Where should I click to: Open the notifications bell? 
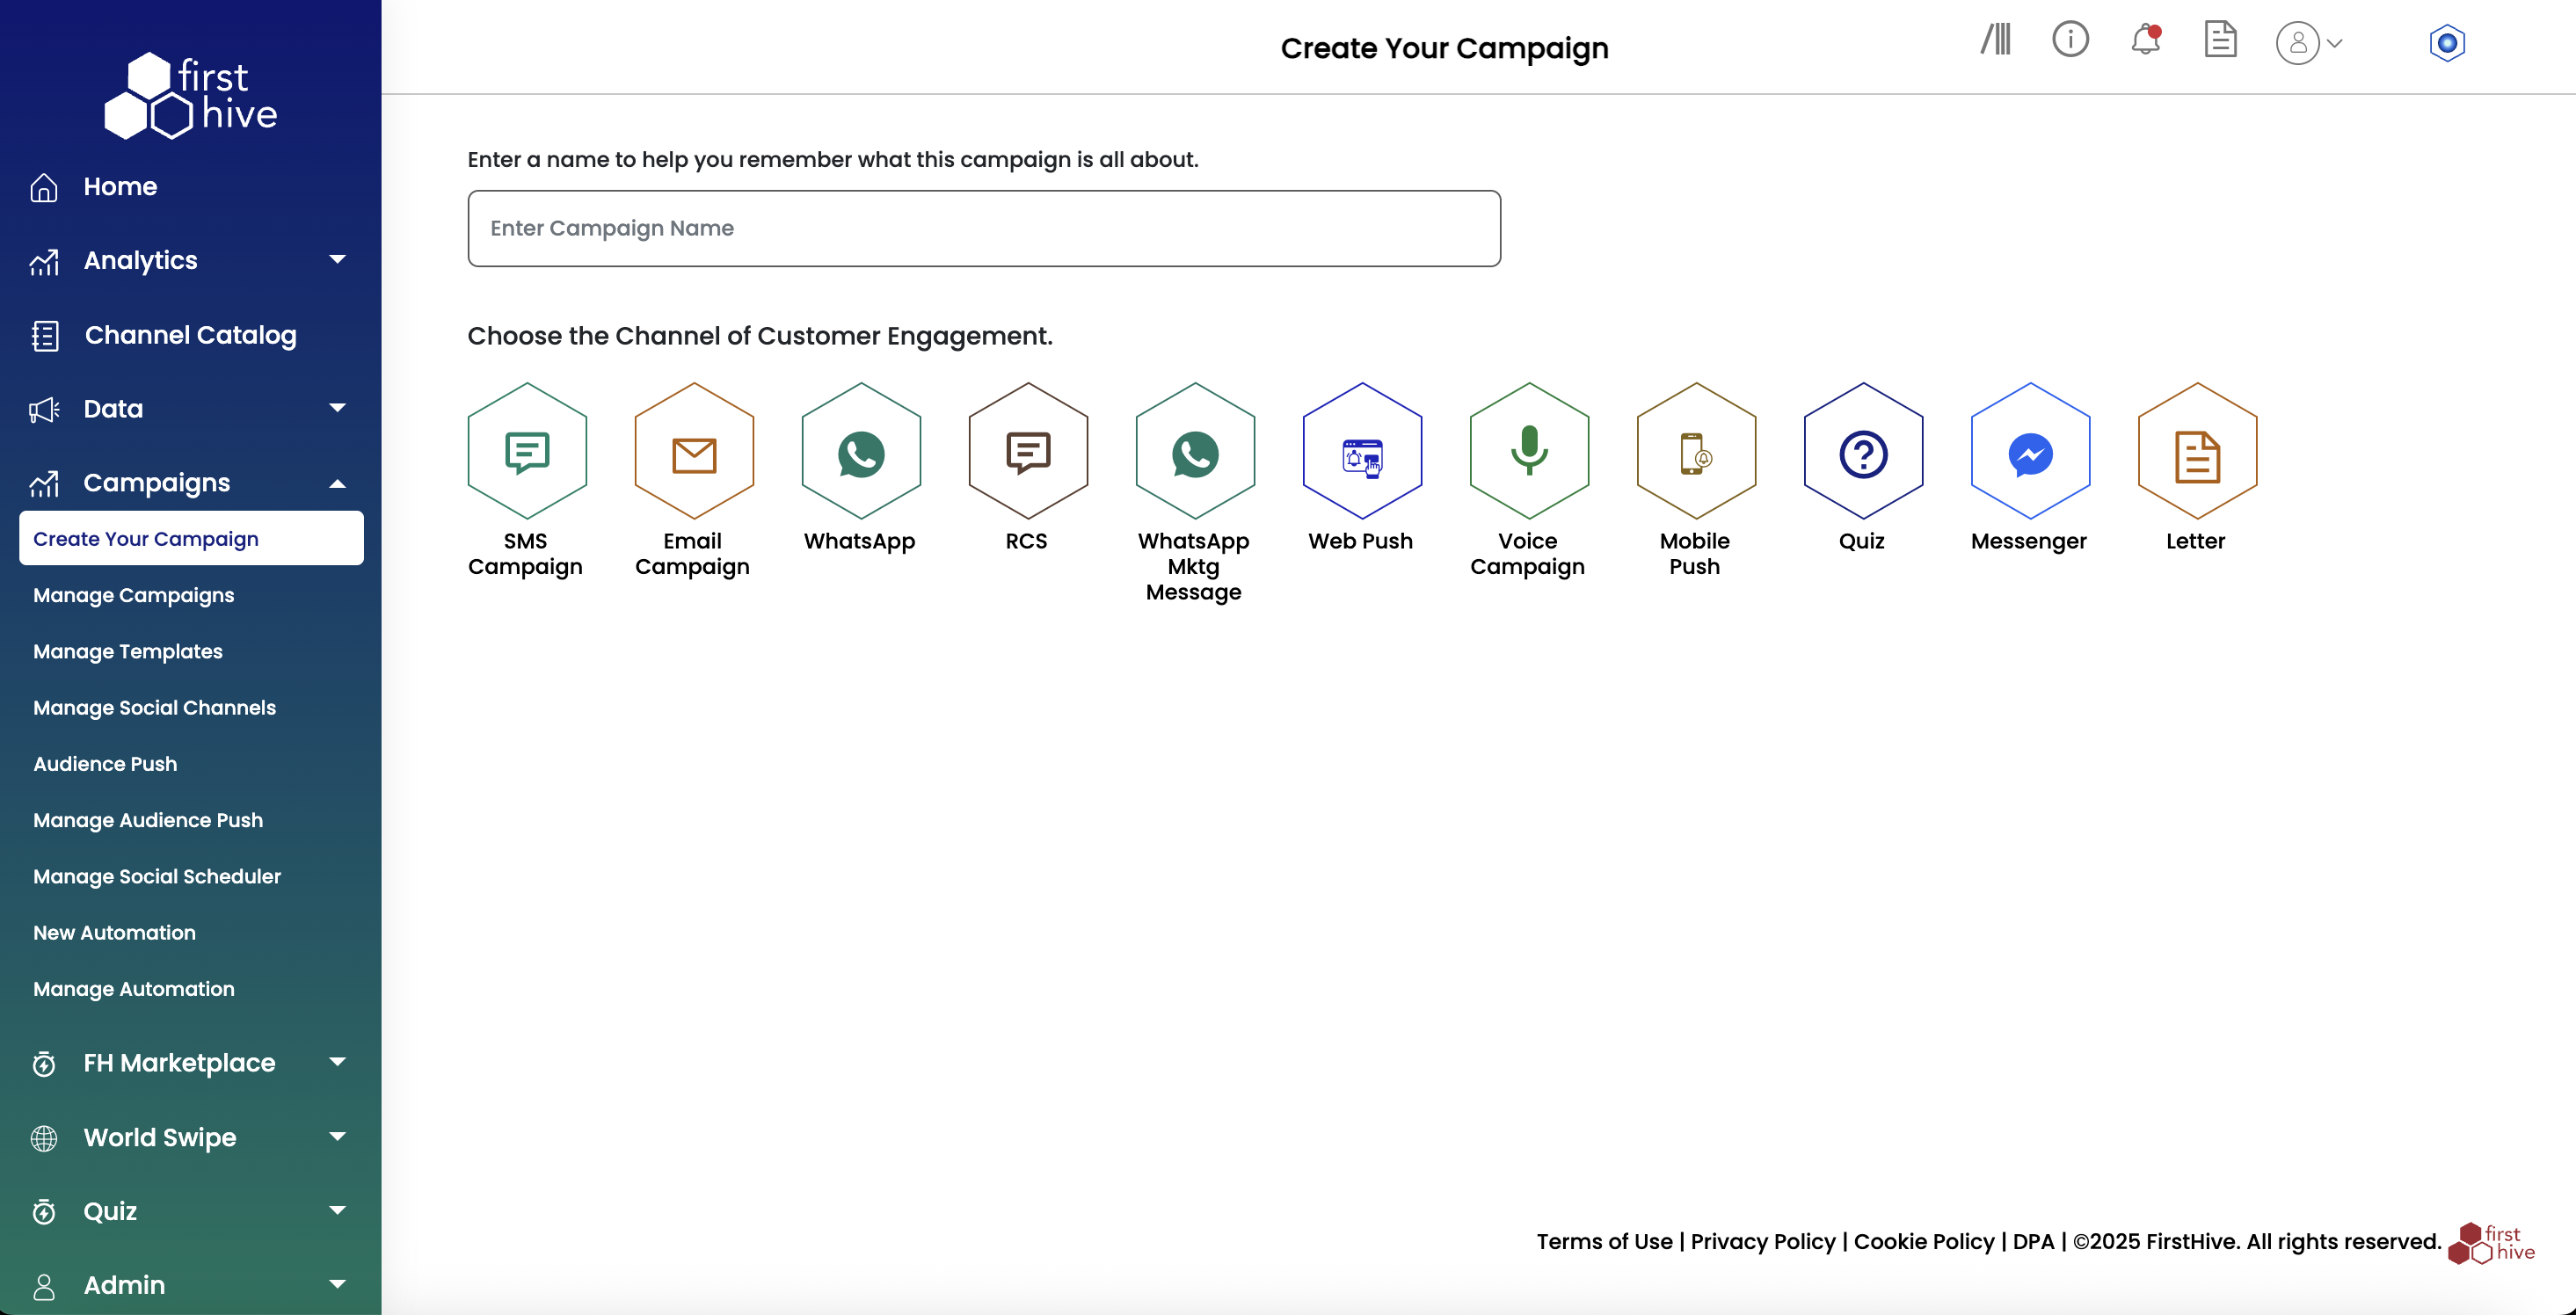(2146, 40)
